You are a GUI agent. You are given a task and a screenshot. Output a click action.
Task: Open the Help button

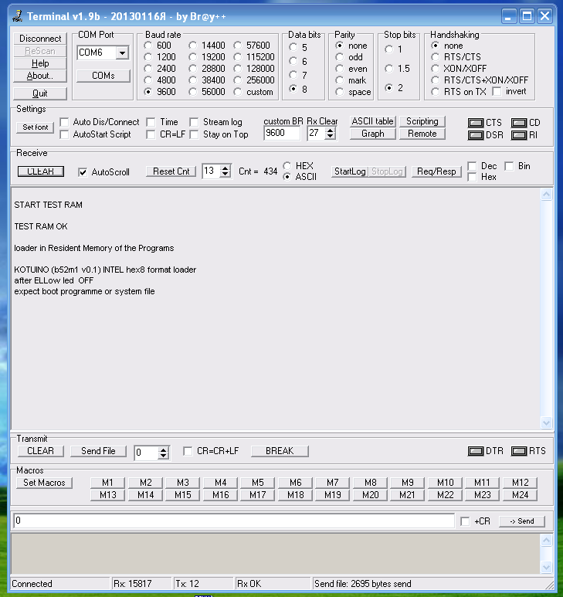point(40,63)
